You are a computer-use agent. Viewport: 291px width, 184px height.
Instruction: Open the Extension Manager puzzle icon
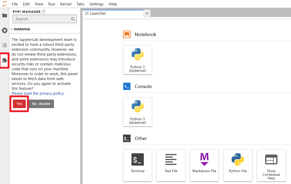[x=5, y=60]
